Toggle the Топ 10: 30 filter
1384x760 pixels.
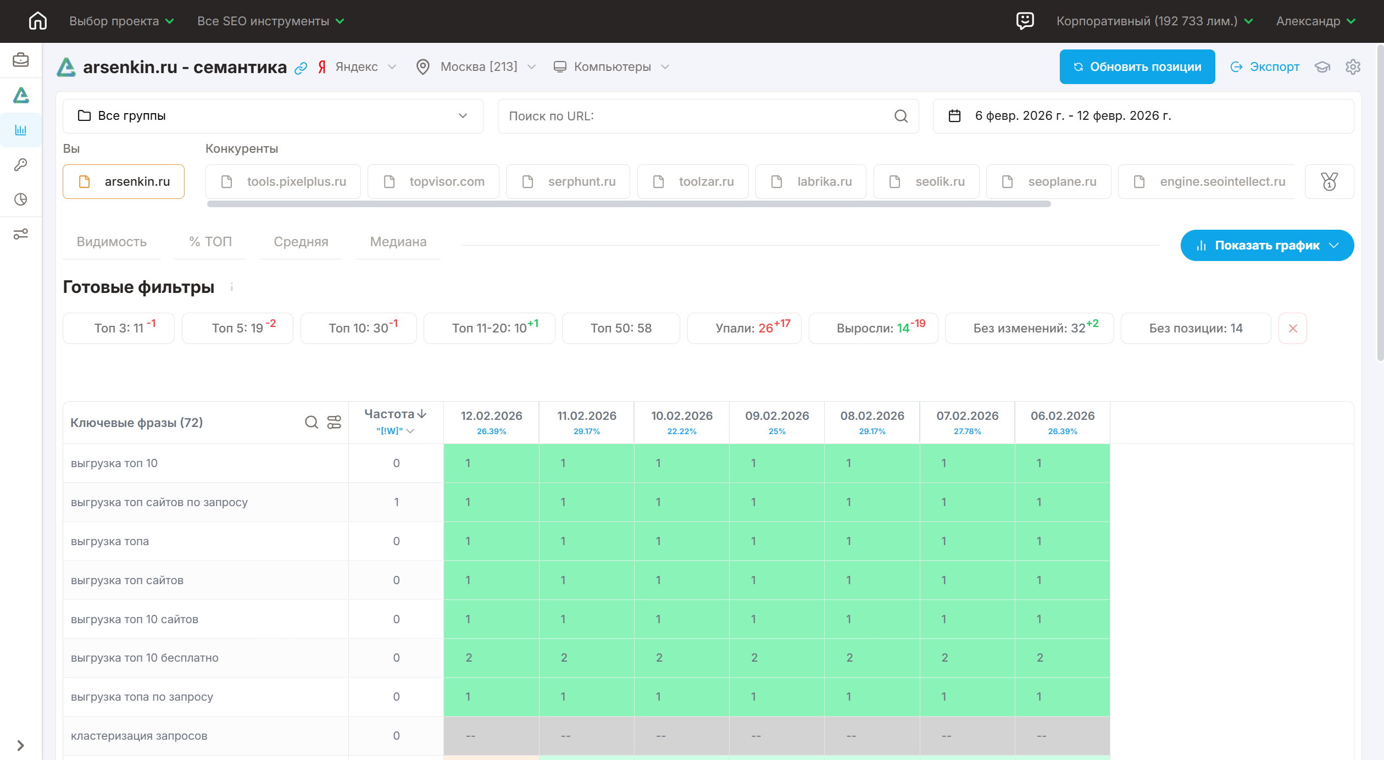coord(358,328)
